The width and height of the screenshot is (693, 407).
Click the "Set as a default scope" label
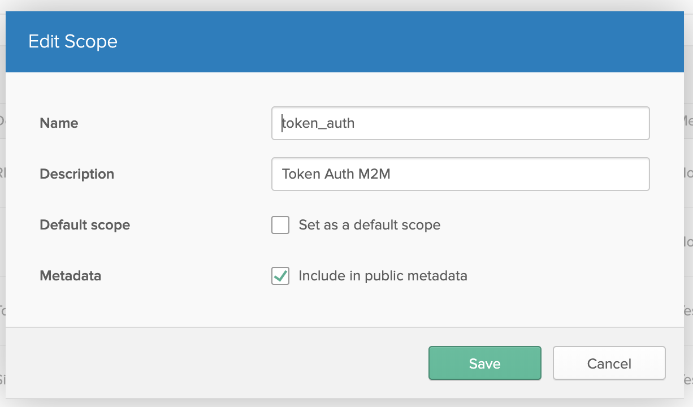369,225
